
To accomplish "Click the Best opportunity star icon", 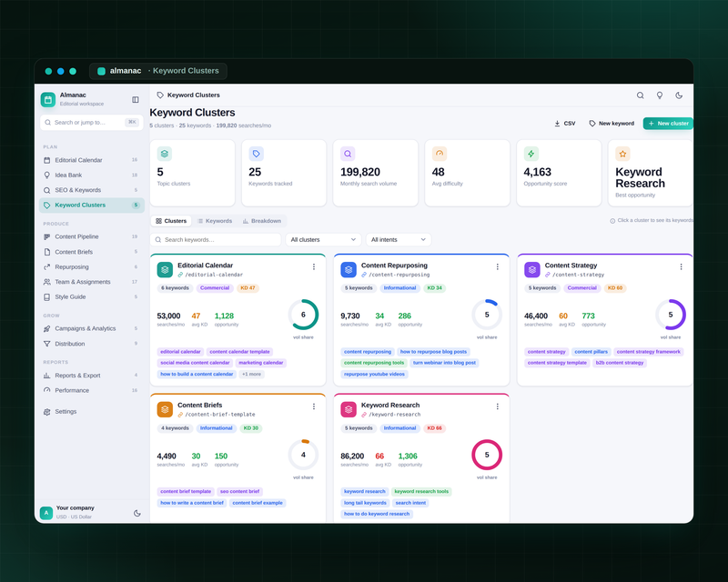I will (x=622, y=154).
